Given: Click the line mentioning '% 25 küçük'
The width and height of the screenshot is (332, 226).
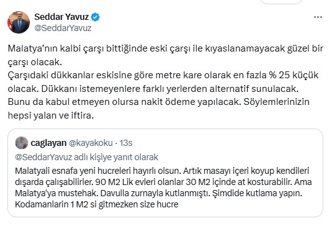Looking at the screenshot, I should 163,75.
